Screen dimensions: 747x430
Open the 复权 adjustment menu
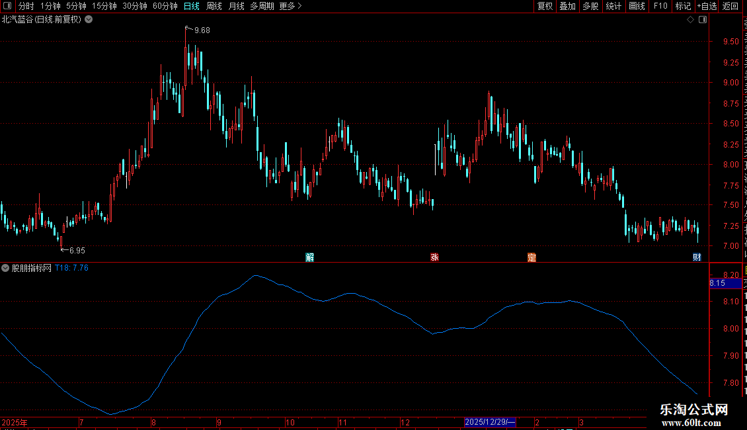pyautogui.click(x=545, y=6)
